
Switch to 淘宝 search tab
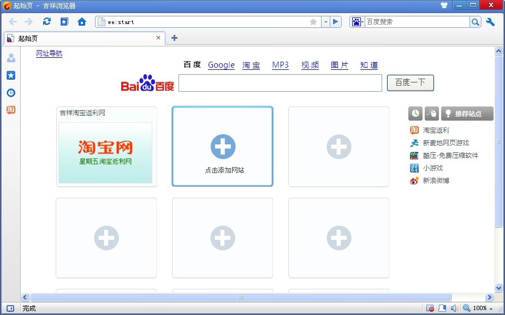click(x=251, y=65)
